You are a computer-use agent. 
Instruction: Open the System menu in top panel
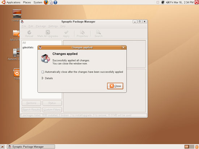coord(38,2)
